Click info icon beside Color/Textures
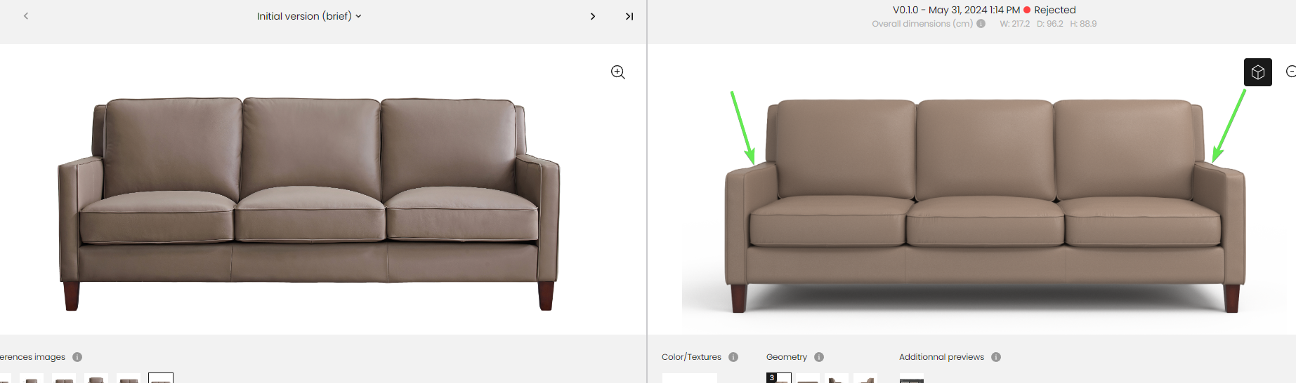The height and width of the screenshot is (383, 1296). 733,357
